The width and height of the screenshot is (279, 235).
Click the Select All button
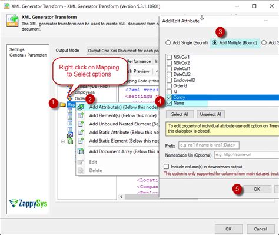coord(180,114)
